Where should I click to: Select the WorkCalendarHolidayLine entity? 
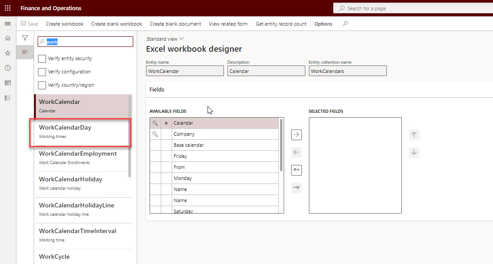point(83,210)
